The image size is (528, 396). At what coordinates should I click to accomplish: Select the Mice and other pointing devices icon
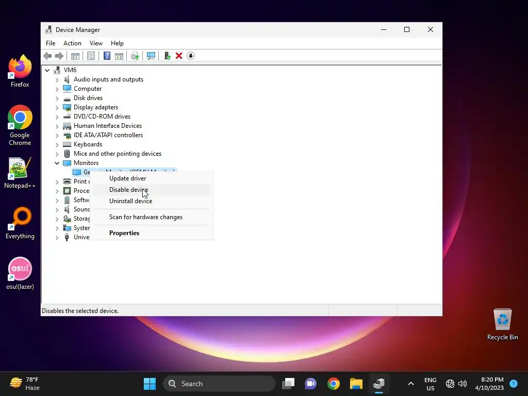point(67,154)
